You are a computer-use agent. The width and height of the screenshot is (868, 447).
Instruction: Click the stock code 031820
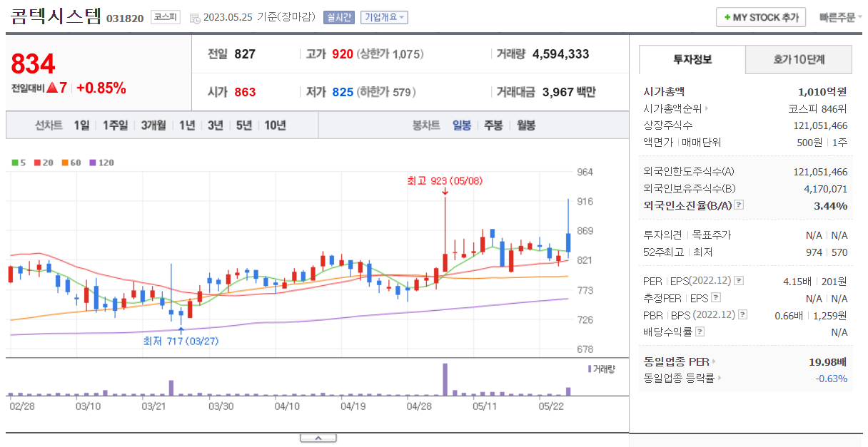click(x=125, y=19)
